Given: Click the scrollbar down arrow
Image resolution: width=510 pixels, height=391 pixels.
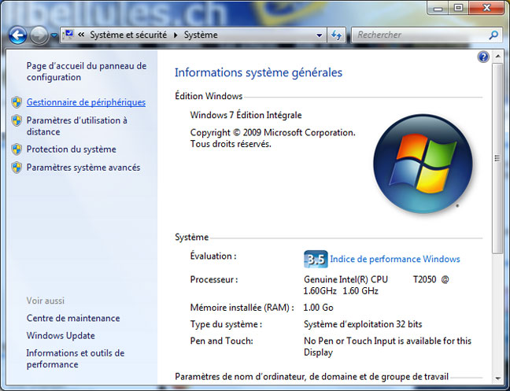Looking at the screenshot, I should tap(497, 378).
